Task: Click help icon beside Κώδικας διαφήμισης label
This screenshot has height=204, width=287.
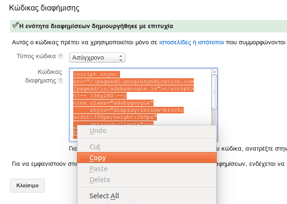Action: (60, 81)
